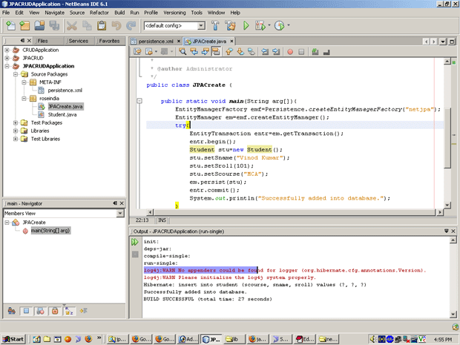
Task: Expand the JPACRUD project node
Action: (x=7, y=58)
